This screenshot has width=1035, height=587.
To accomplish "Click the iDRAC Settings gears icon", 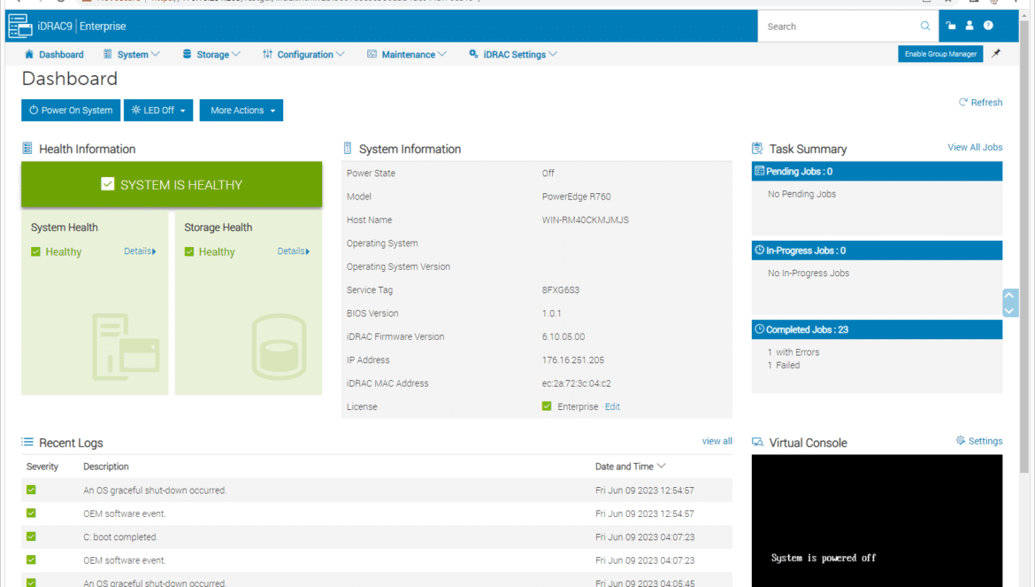I will [473, 54].
